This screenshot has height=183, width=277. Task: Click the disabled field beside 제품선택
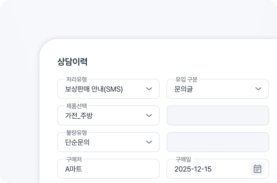(218, 115)
